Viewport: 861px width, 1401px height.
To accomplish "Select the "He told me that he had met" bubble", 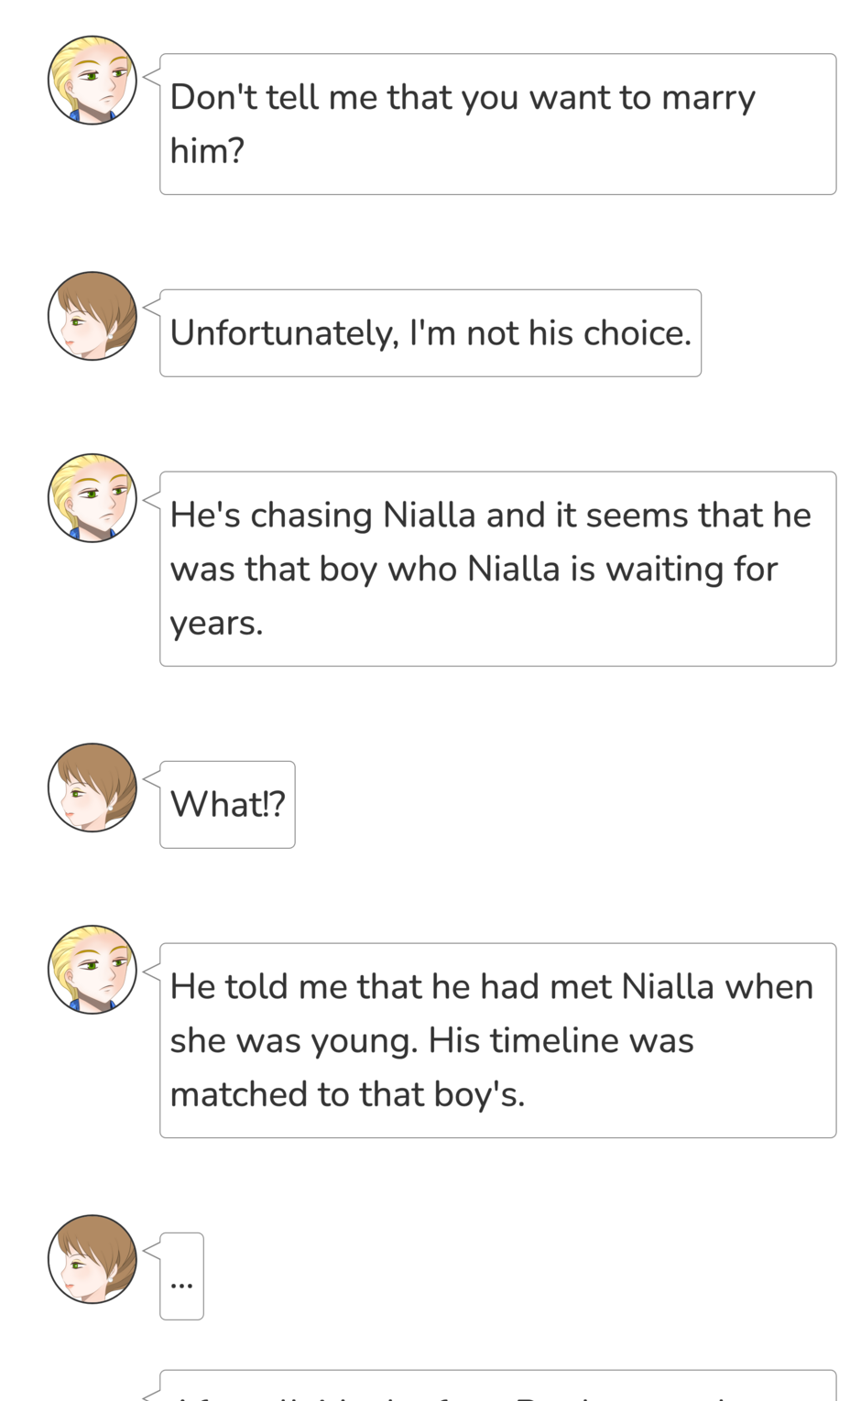I will click(497, 1040).
